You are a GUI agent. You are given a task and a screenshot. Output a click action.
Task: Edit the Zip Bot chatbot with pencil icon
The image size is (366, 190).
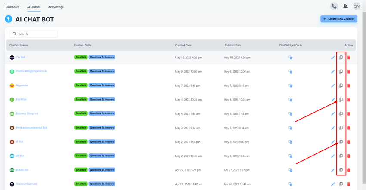pos(333,58)
